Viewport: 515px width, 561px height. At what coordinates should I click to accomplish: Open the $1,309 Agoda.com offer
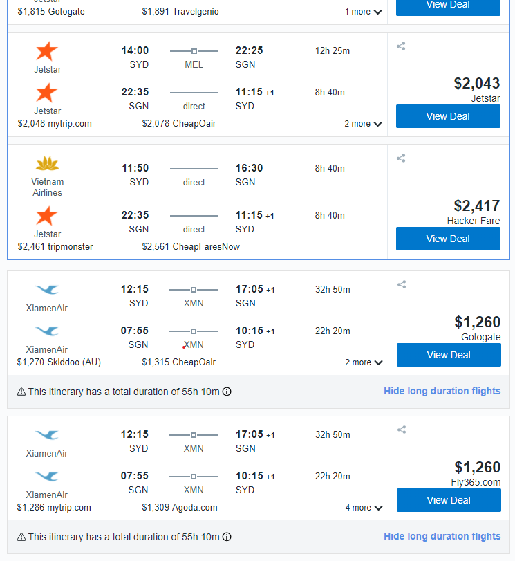180,508
